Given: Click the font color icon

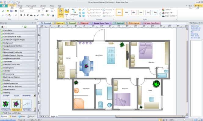Looking at the screenshot, I should (x=53, y=15).
